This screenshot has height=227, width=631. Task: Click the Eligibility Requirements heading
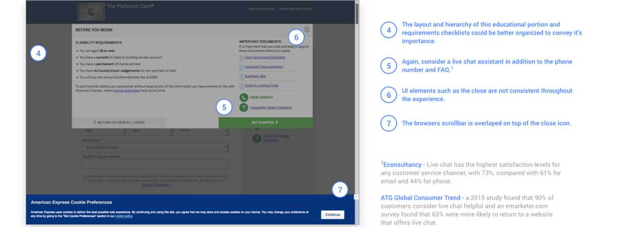pyautogui.click(x=98, y=42)
